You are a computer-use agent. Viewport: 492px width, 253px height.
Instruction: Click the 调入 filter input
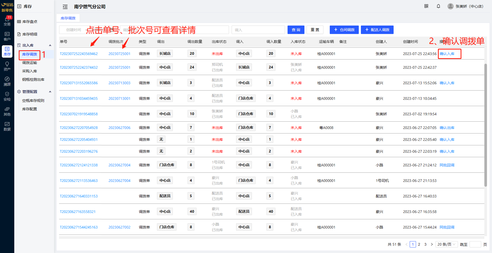point(258,30)
